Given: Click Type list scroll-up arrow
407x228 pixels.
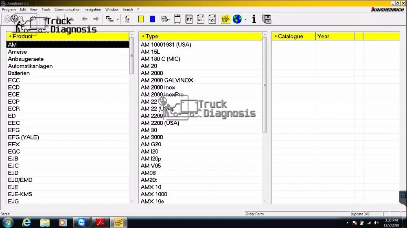Looking at the screenshot, I should 265,35.
